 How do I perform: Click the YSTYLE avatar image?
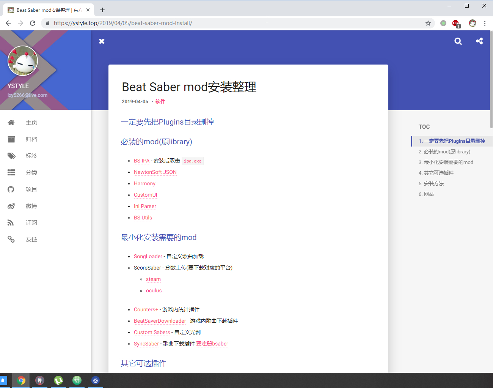pyautogui.click(x=23, y=61)
